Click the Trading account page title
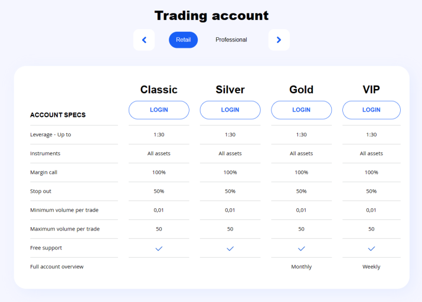 click(x=211, y=15)
